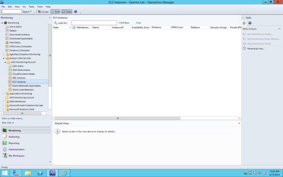Open the My Workspace icon
The width and height of the screenshot is (283, 177).
tap(5, 155)
